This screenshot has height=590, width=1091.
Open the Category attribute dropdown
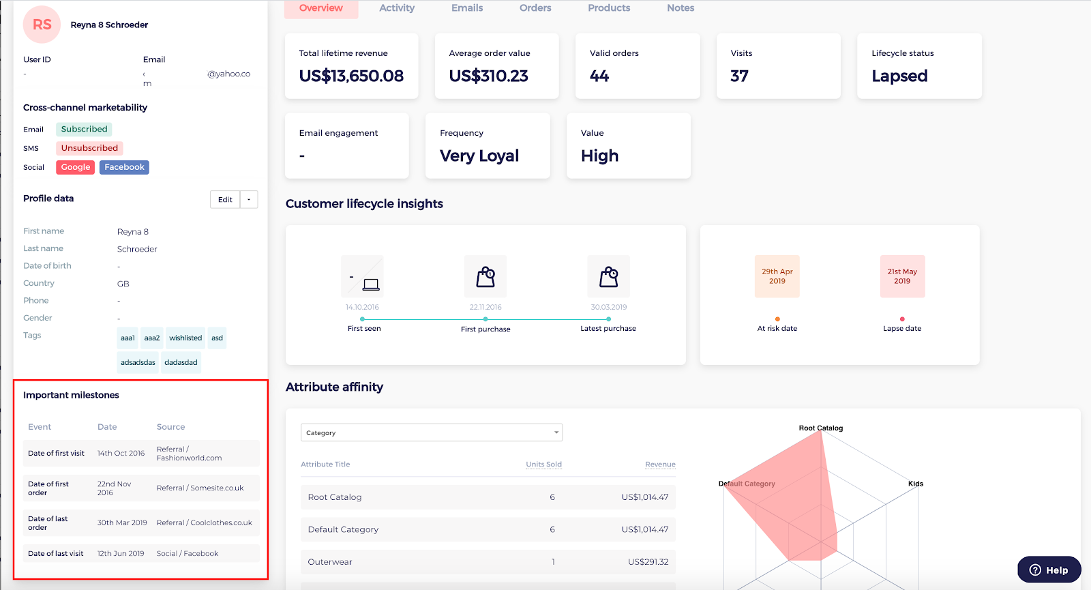pos(432,432)
